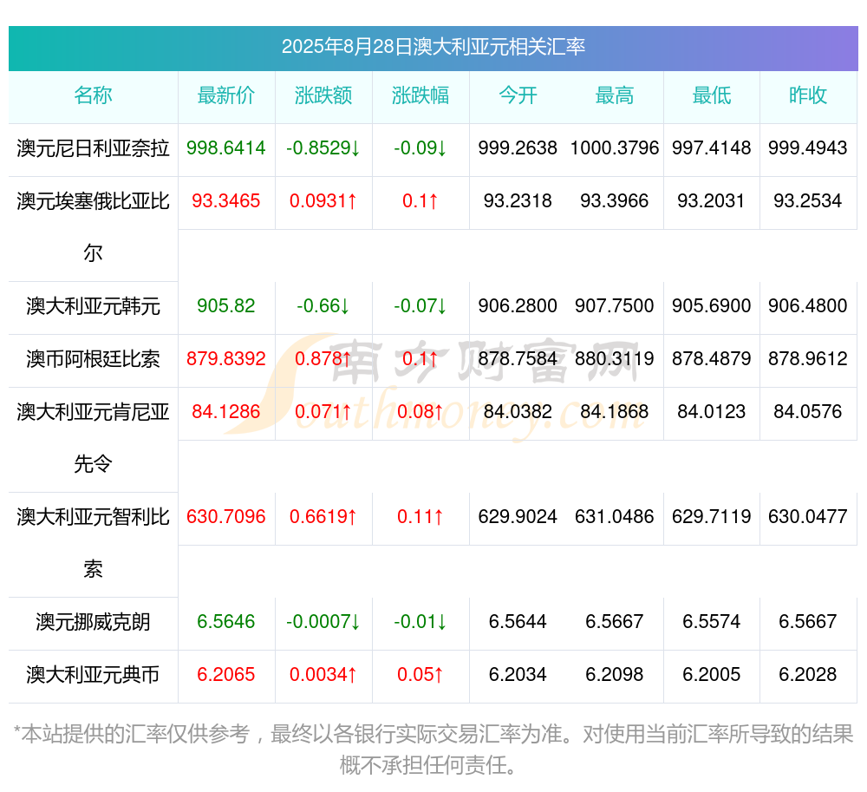The height and width of the screenshot is (792, 867).
Task: Click the previous close 906.4800
Action: pyautogui.click(x=808, y=306)
